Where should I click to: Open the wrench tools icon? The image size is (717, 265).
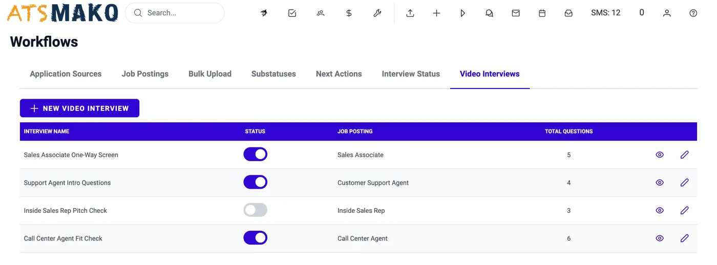coord(377,13)
